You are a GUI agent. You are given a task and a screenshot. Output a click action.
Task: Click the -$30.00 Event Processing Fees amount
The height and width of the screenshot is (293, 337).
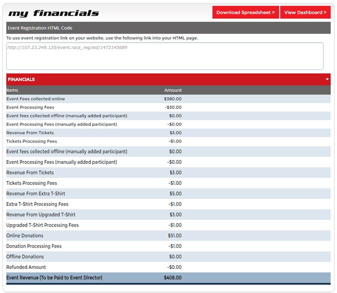(173, 107)
